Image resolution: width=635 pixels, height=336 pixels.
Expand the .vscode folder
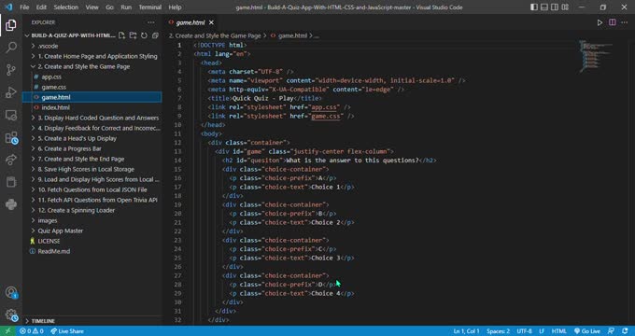pyautogui.click(x=92, y=46)
